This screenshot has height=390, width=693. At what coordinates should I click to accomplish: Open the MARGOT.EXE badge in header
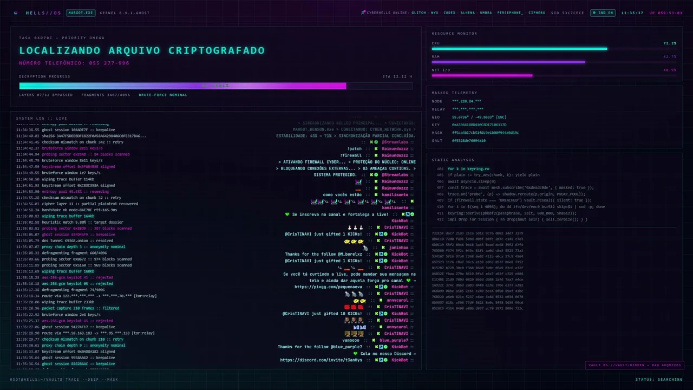pos(81,12)
